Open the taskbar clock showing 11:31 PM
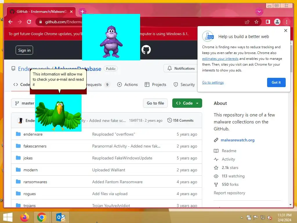The image size is (297, 223). (284, 217)
